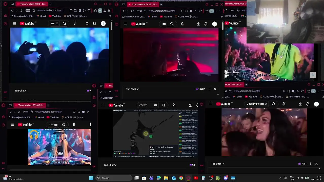This screenshot has height=182, width=324.
Task: Open BAC Online bookmark
Action: [297, 97]
